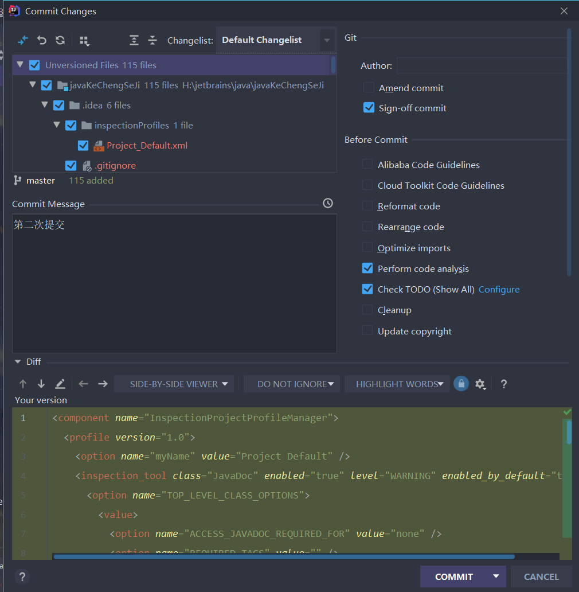This screenshot has height=592, width=579.
Task: Open the HIGHLIGHT WORDS dropdown
Action: pos(397,383)
